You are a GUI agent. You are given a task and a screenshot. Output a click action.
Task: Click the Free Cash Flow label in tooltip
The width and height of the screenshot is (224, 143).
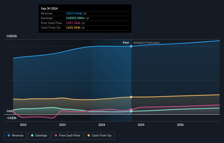(51, 23)
